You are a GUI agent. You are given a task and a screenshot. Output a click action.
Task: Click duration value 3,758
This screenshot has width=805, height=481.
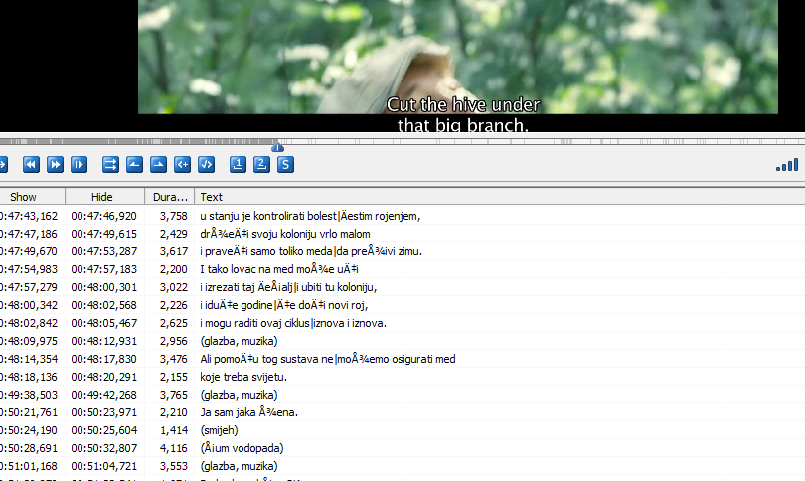point(174,216)
